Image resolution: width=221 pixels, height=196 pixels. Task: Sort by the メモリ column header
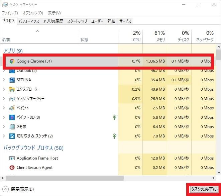coord(155,36)
